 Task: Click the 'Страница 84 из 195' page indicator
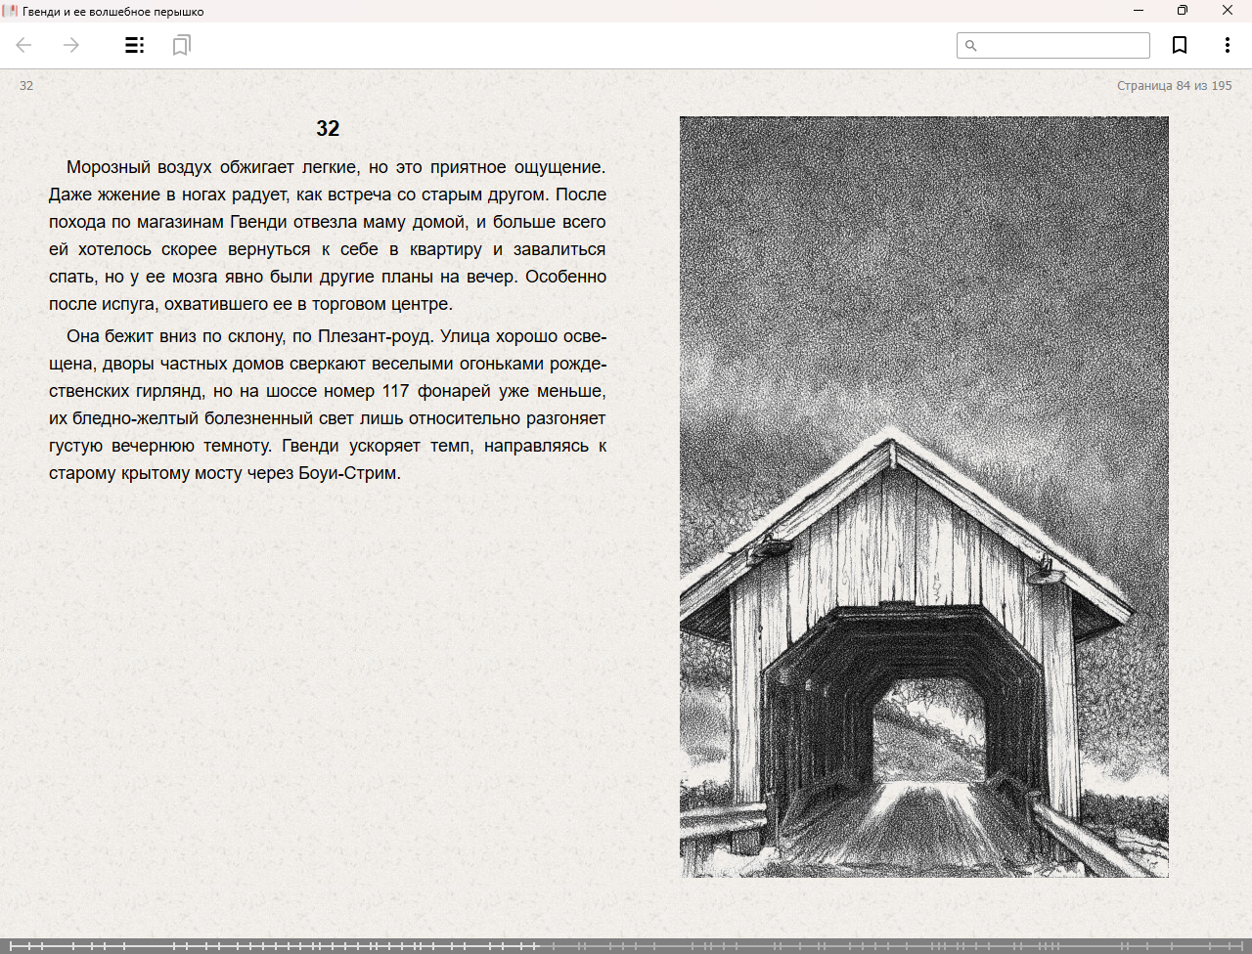(1174, 86)
